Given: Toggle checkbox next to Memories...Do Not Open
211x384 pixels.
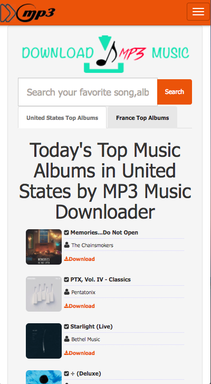Looking at the screenshot, I should [x=66, y=232].
